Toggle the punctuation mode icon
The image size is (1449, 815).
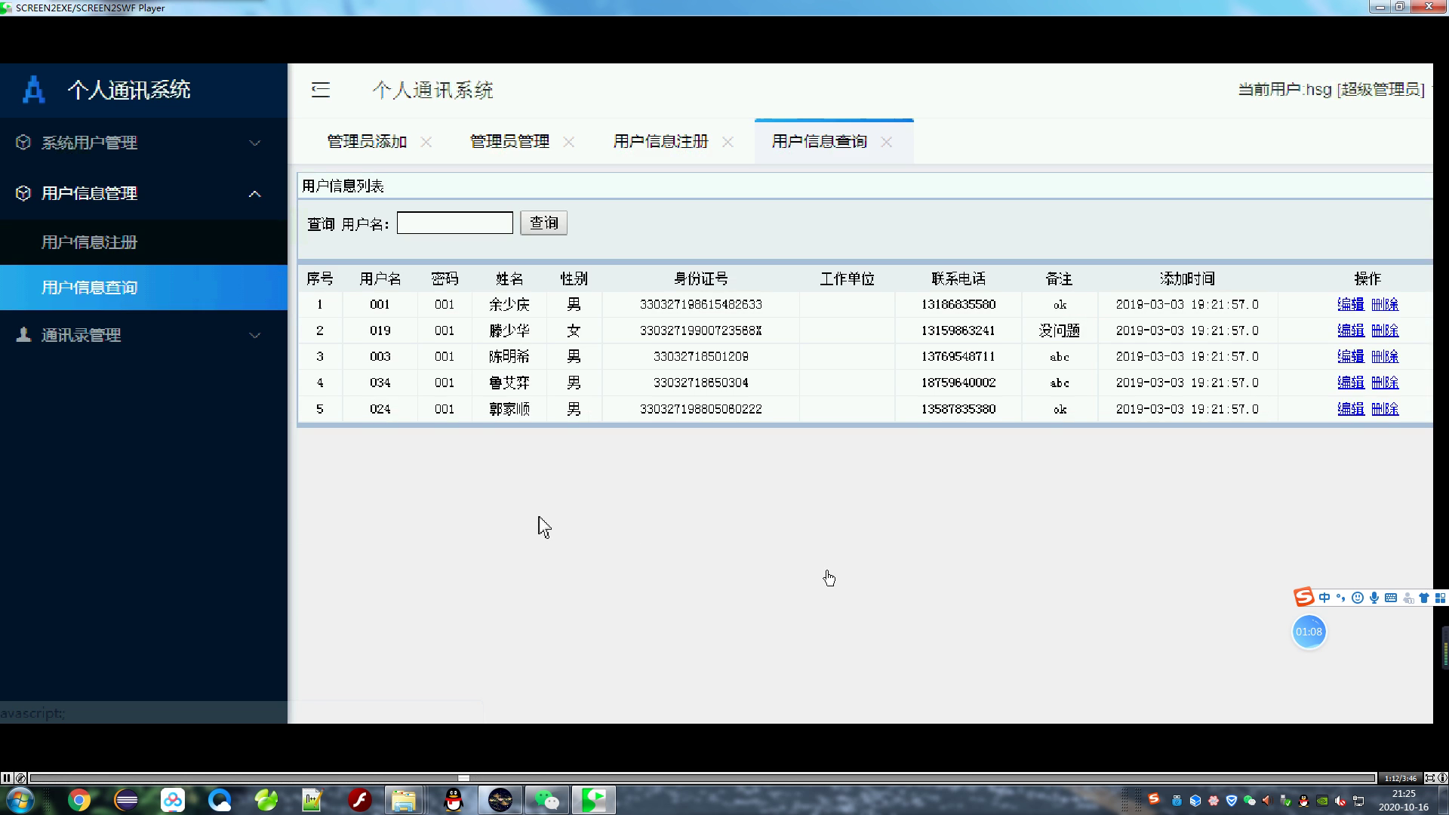1341,598
